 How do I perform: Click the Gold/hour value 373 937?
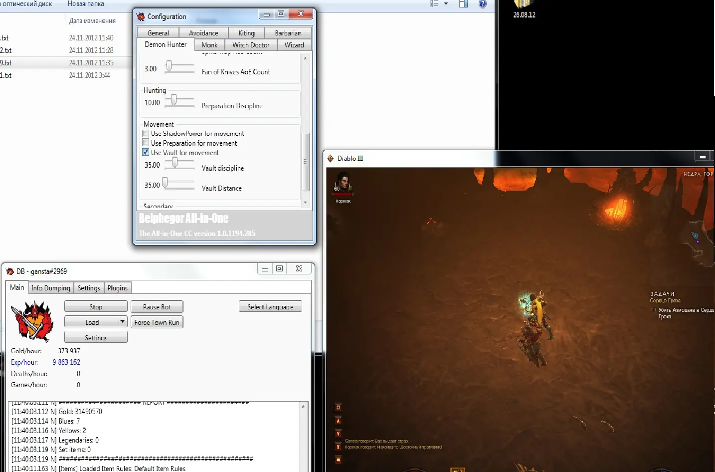tap(69, 351)
